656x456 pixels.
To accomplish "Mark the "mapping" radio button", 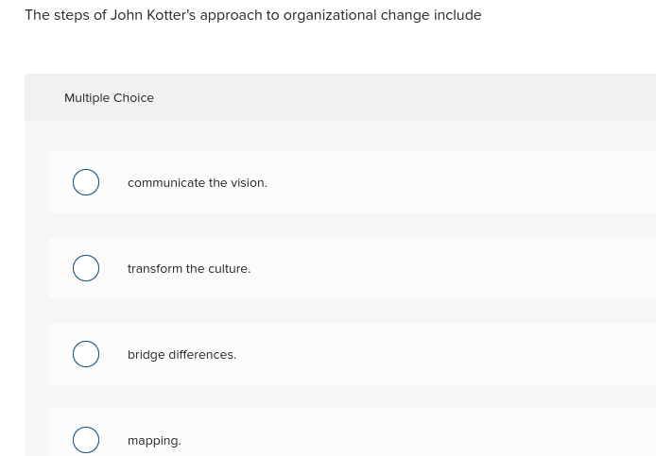I will [x=86, y=440].
